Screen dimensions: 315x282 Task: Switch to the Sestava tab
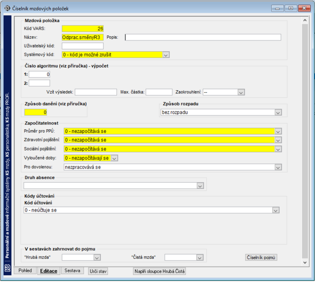72,271
